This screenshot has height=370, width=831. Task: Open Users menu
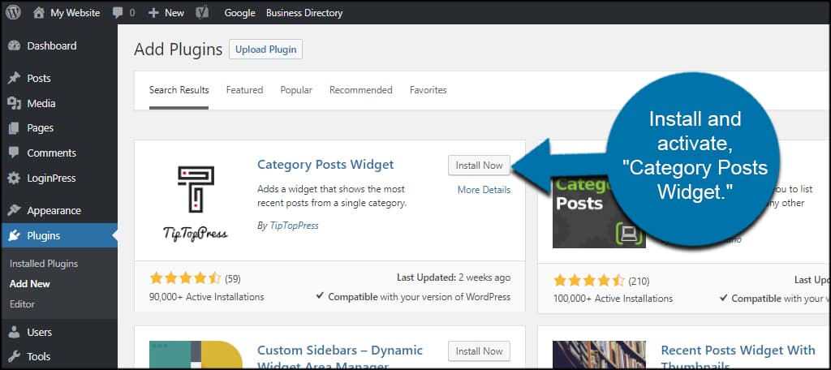[40, 333]
